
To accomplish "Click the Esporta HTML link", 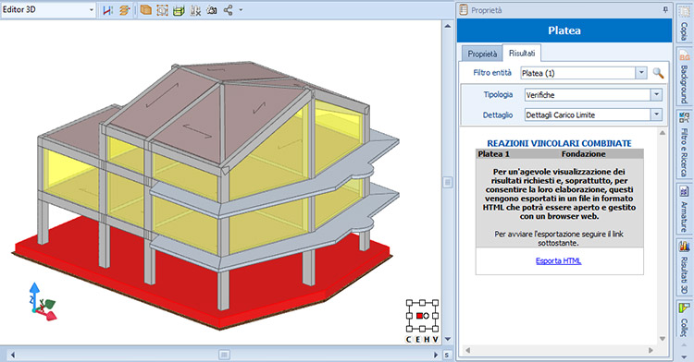I will pyautogui.click(x=559, y=261).
